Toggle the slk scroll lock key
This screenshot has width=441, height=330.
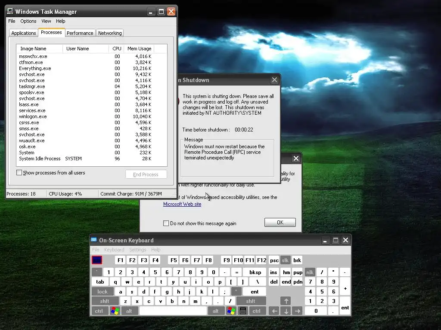click(x=285, y=260)
